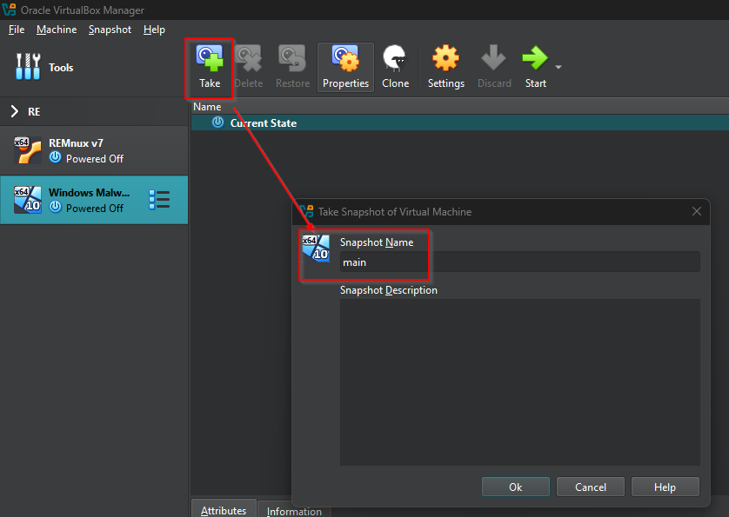729x517 pixels.
Task: Click the Name column header
Action: (459, 107)
